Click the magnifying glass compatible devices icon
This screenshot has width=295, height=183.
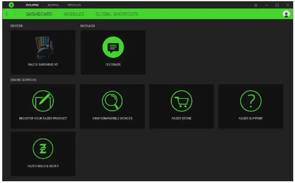tap(112, 101)
